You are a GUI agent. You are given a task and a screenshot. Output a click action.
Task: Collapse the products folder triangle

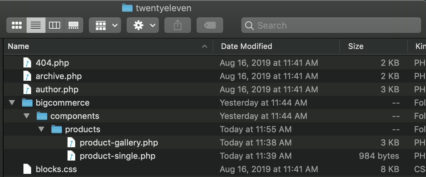click(x=42, y=129)
